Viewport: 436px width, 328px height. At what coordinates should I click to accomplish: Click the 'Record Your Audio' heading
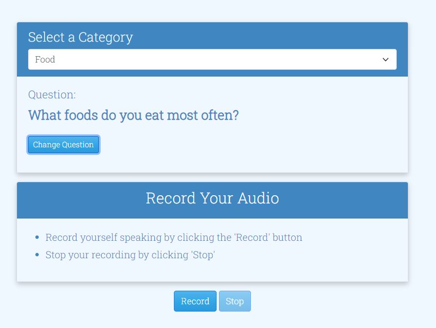212,198
